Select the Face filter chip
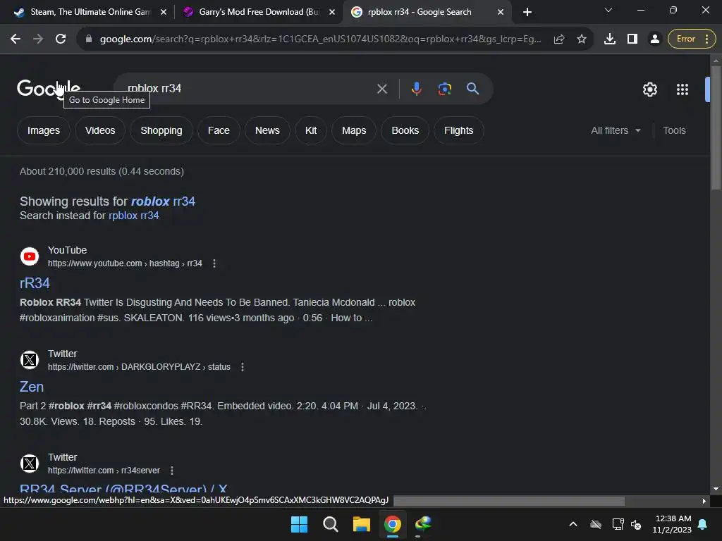This screenshot has height=541, width=722. tap(219, 130)
